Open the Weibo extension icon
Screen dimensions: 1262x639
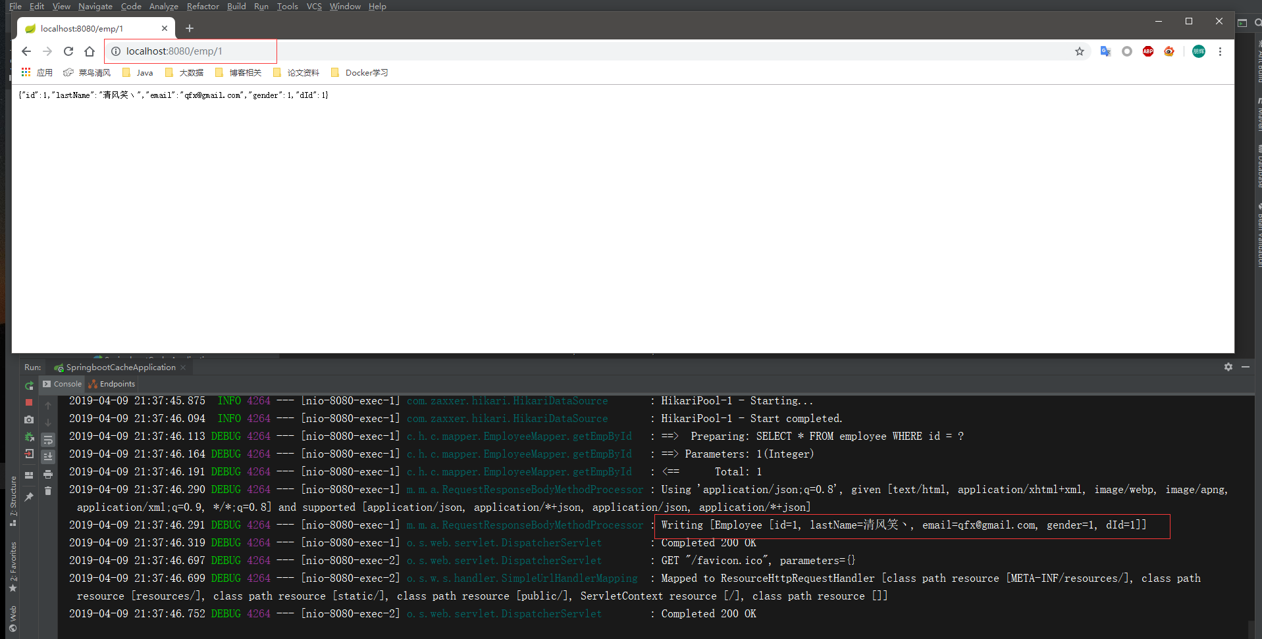pyautogui.click(x=1169, y=51)
